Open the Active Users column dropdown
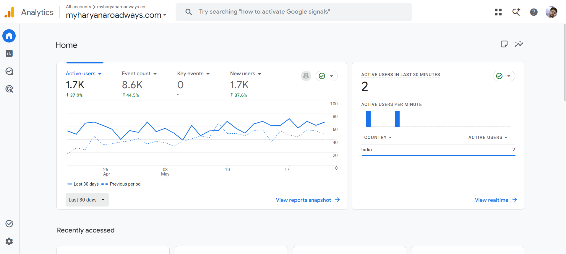This screenshot has width=566, height=254. [488, 137]
